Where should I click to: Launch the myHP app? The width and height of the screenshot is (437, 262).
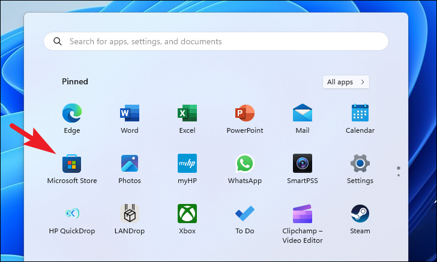click(x=187, y=163)
